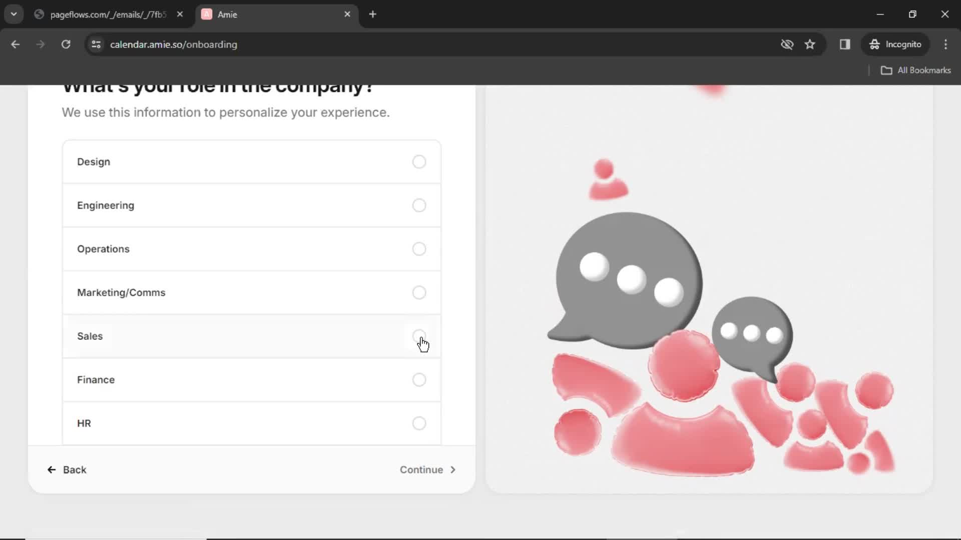Click the Amie calendar tab
Viewport: 961px width, 540px height.
coord(275,14)
